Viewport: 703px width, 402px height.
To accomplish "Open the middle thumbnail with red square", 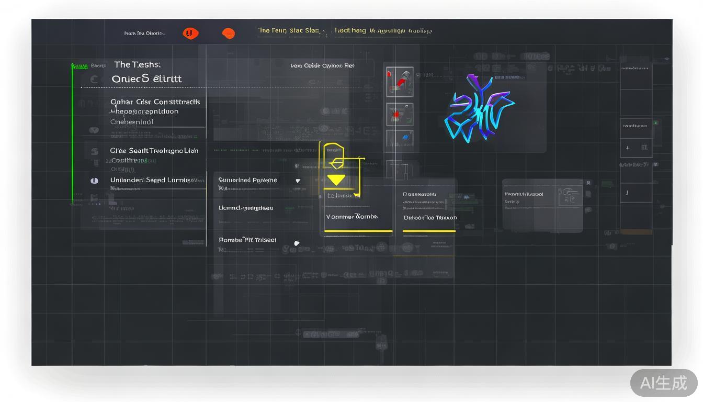I will (x=400, y=114).
